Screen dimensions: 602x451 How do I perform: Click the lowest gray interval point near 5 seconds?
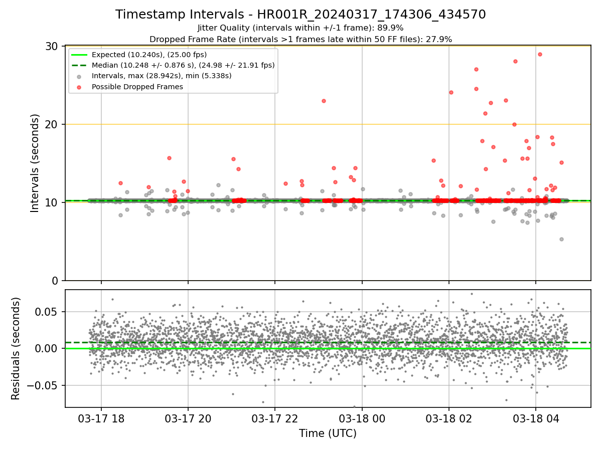click(561, 239)
